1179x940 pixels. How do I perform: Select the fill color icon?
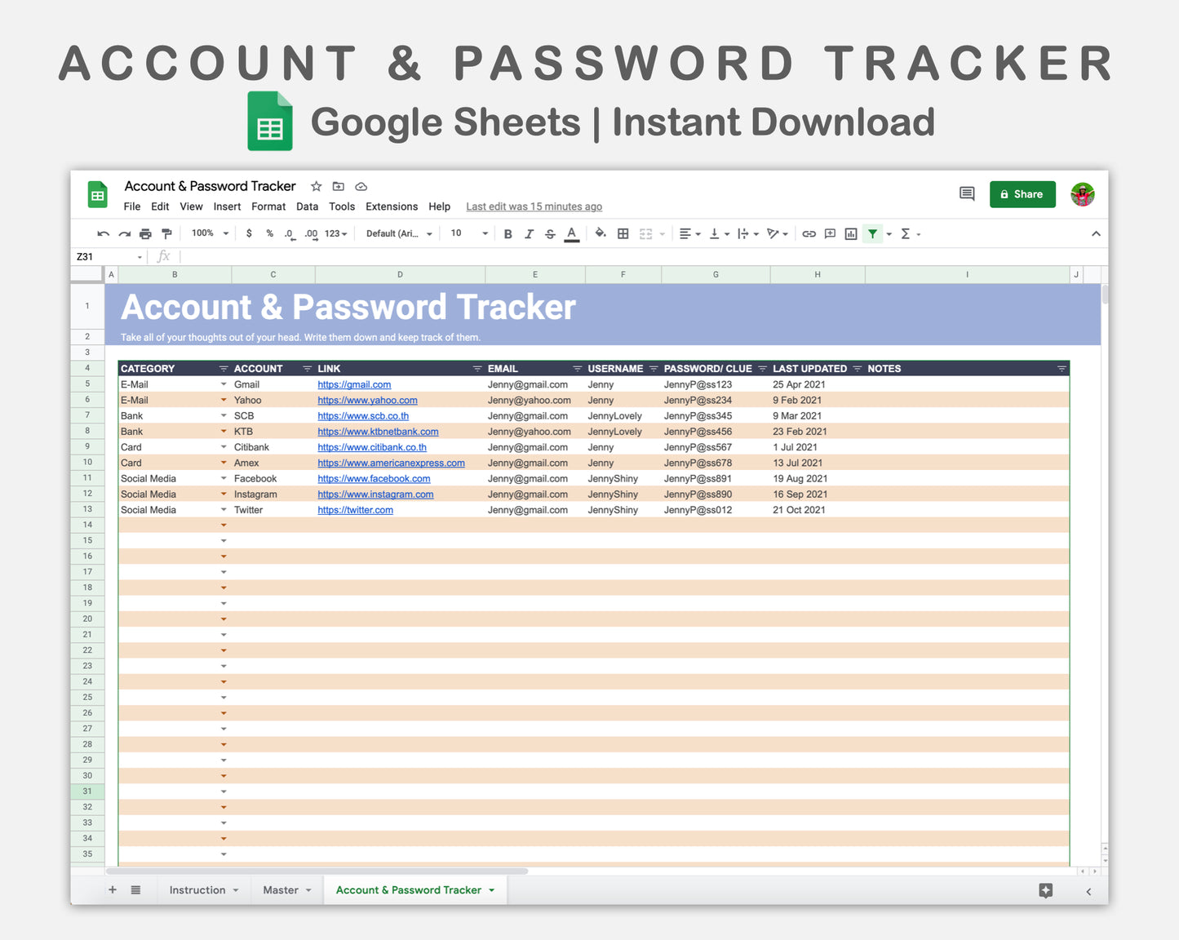(601, 233)
